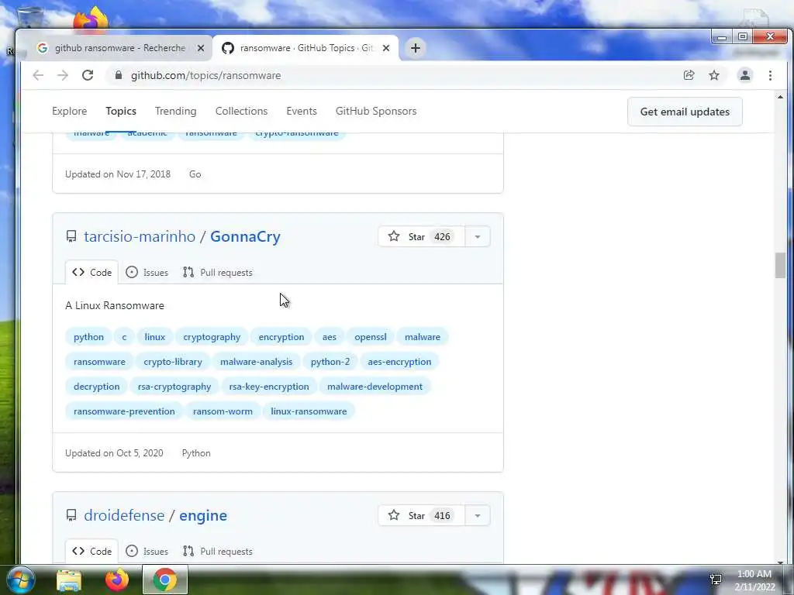Reload the GitHub topics page
This screenshot has height=595, width=794.
[88, 75]
